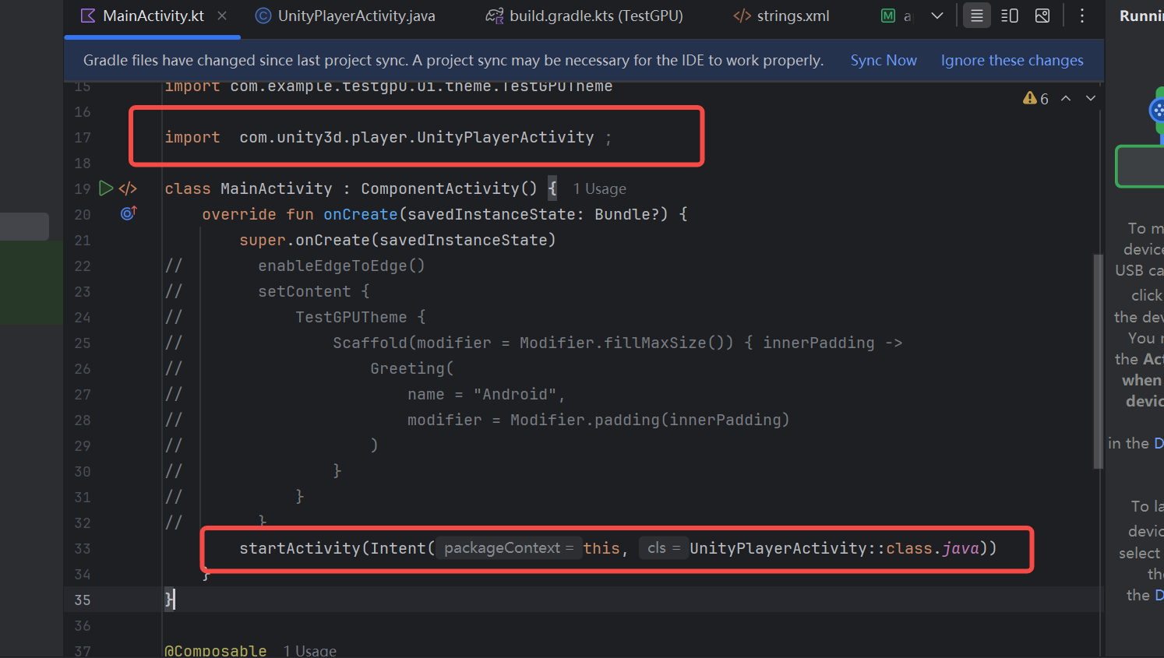Jump to previous highlighted problem arrow
Viewport: 1164px width, 658px height.
tap(1066, 98)
